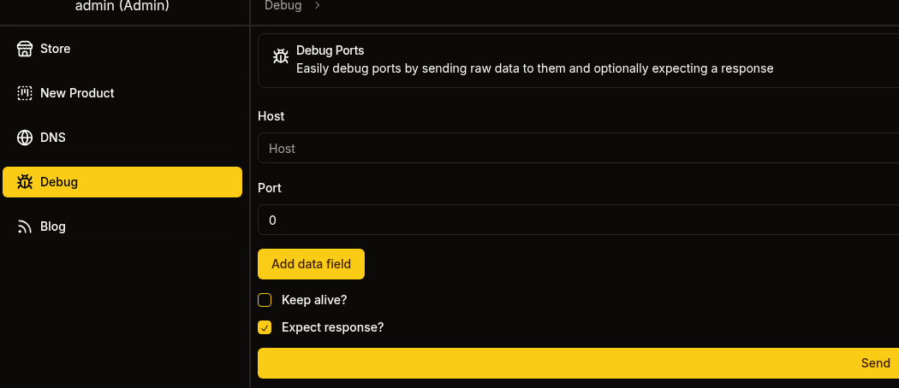Viewport: 899px width, 388px height.
Task: Click the Store shop icon in sidebar
Action: (25, 49)
